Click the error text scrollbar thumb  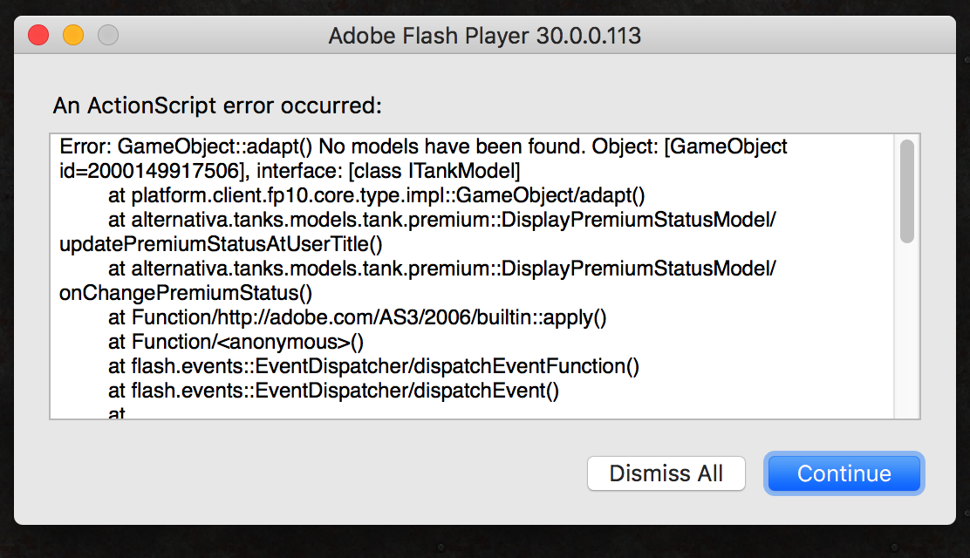coord(907,191)
